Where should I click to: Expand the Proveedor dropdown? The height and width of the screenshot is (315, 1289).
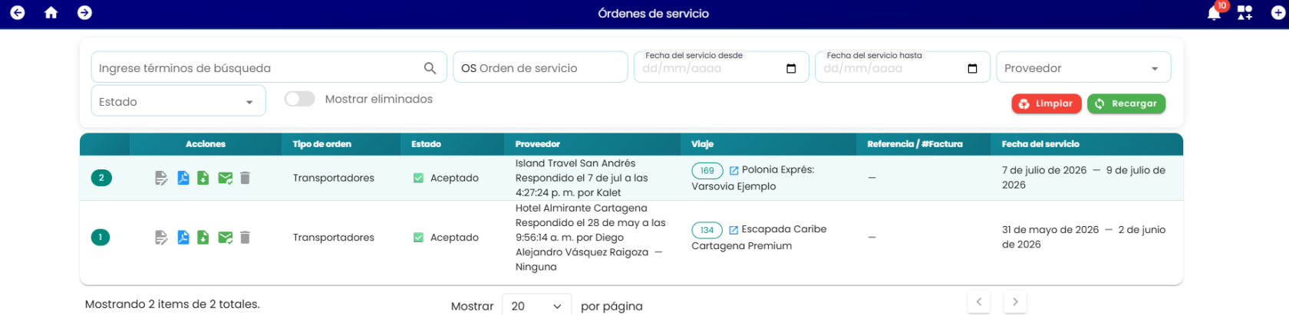pos(1083,67)
